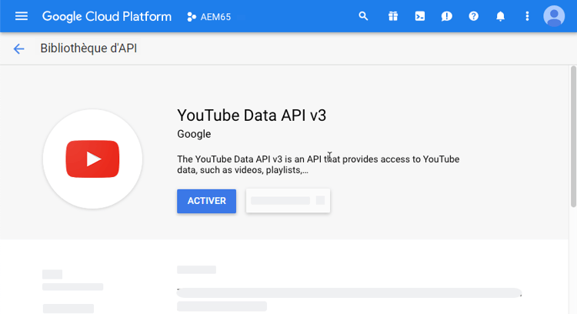Click the Google Cloud Platform logo
The width and height of the screenshot is (577, 314).
click(x=107, y=17)
